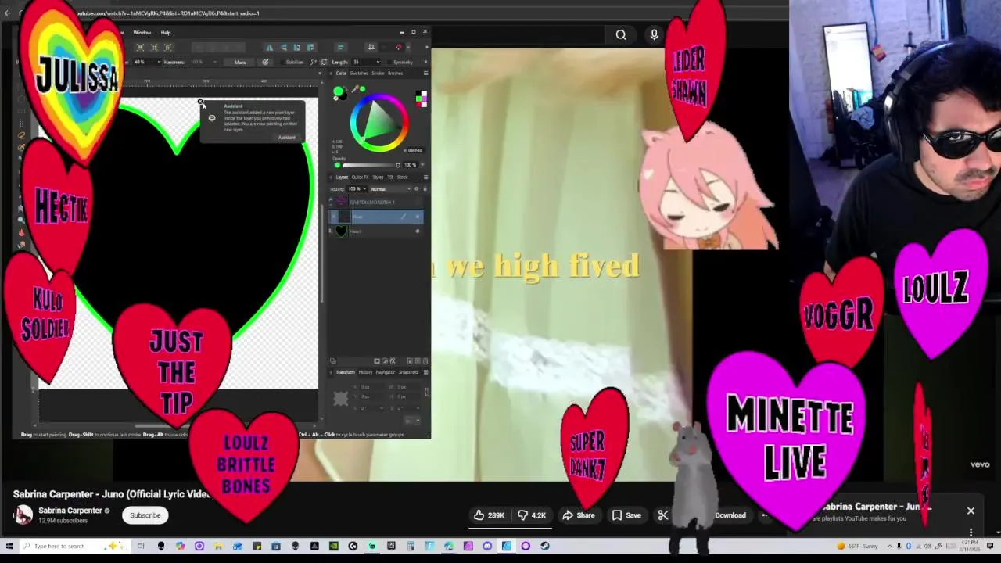This screenshot has width=1001, height=563.
Task: Switch to the Navigator tab
Action: pyautogui.click(x=386, y=372)
